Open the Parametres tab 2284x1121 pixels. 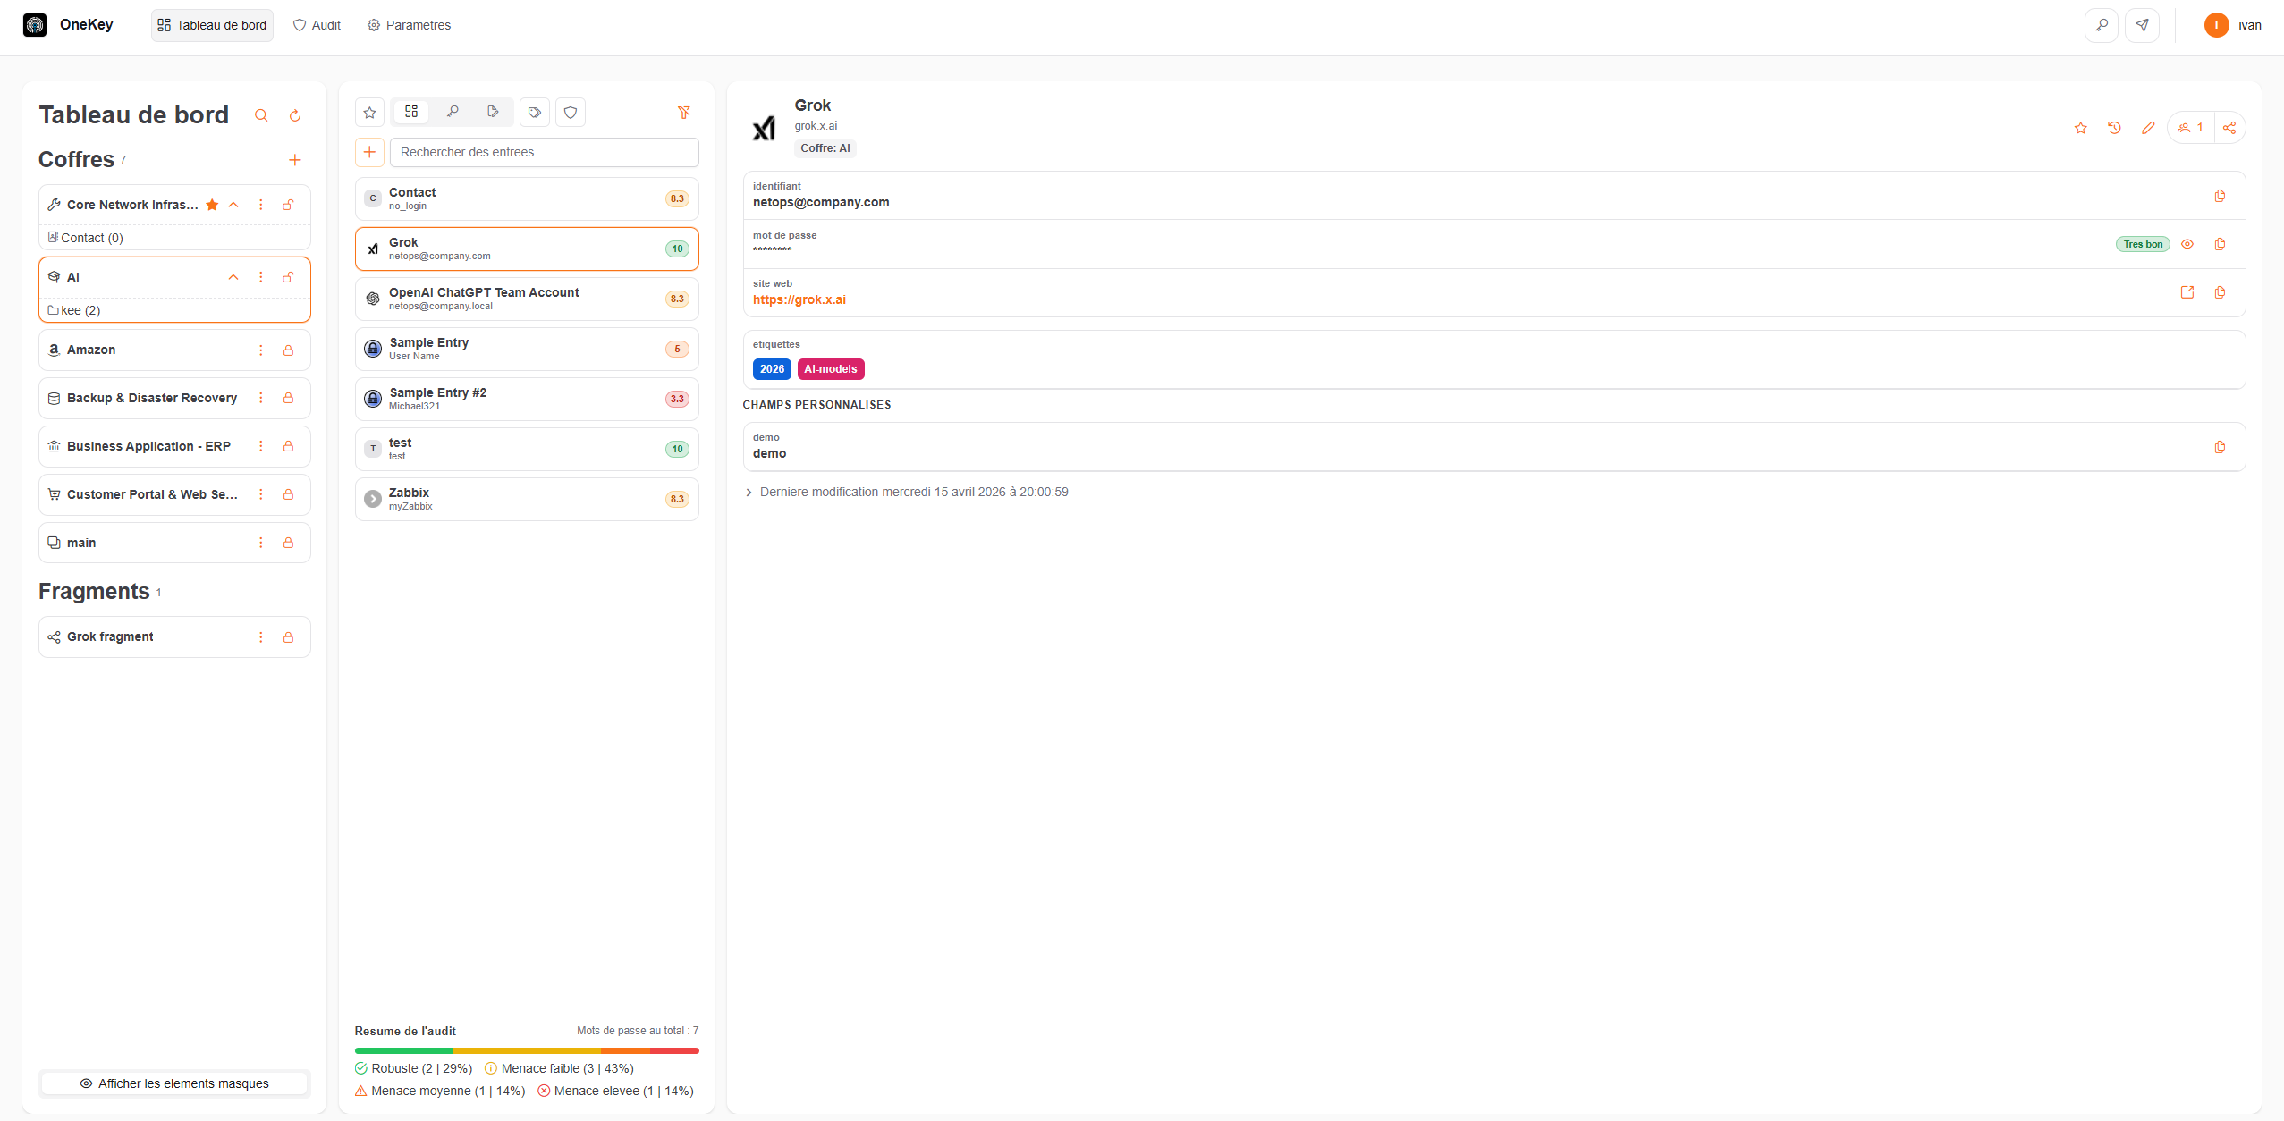pos(409,25)
